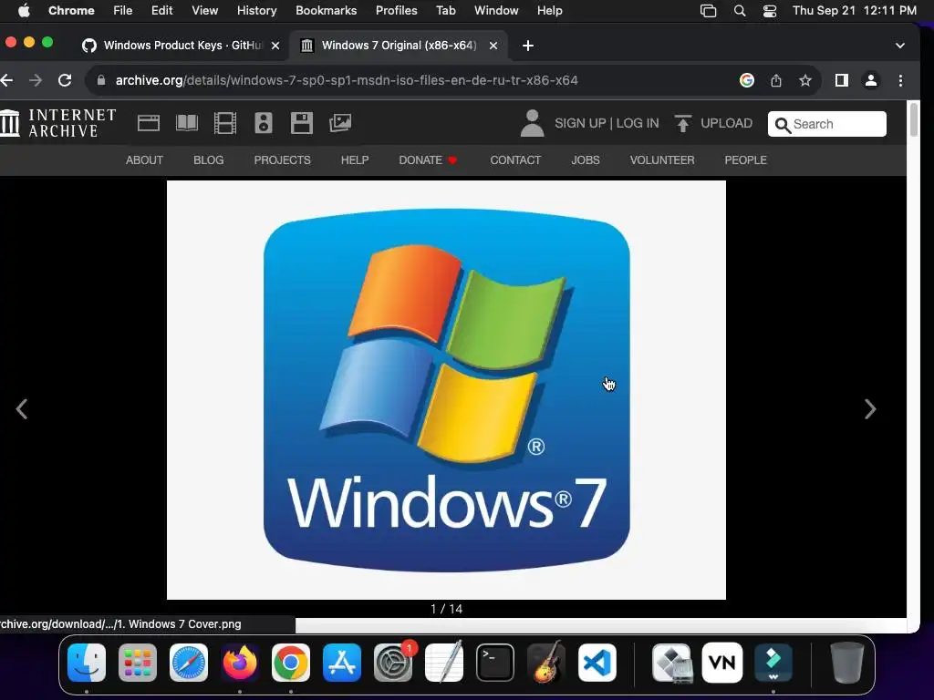
Task: Open Firefox from the Dock
Action: 240,663
